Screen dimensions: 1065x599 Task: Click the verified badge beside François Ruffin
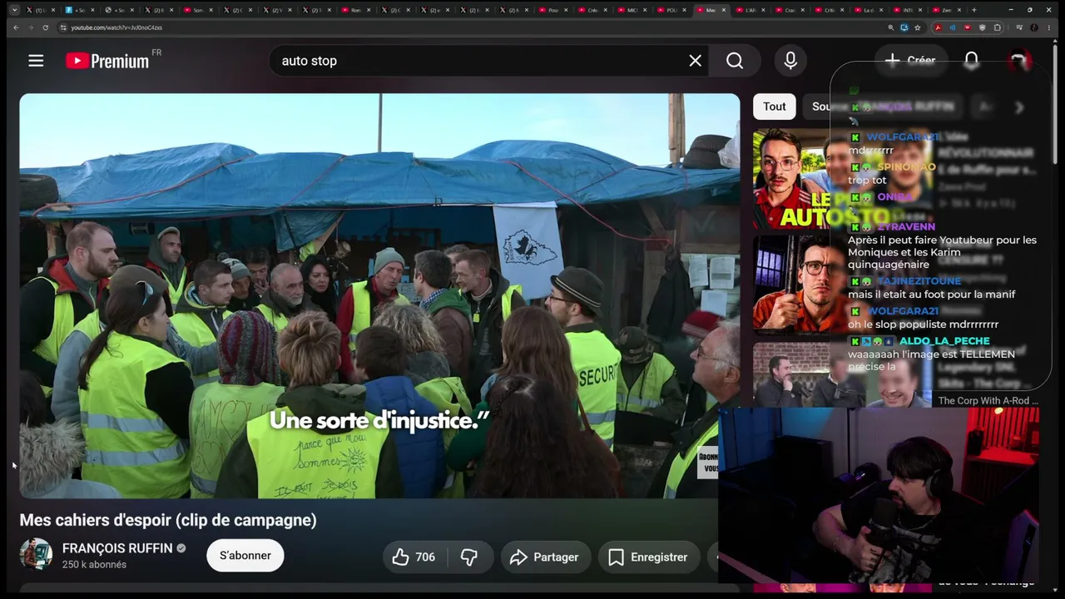tap(181, 548)
